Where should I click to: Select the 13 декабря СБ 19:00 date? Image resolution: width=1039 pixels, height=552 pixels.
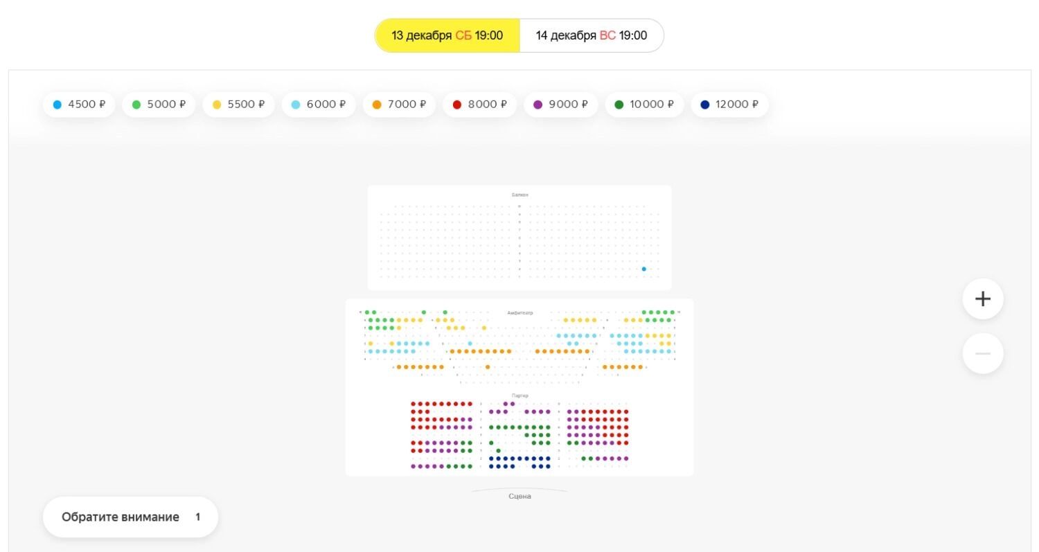click(x=447, y=35)
